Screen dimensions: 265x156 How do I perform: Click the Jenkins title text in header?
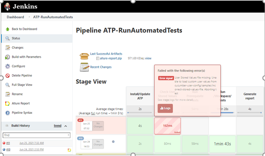pos(25,6)
